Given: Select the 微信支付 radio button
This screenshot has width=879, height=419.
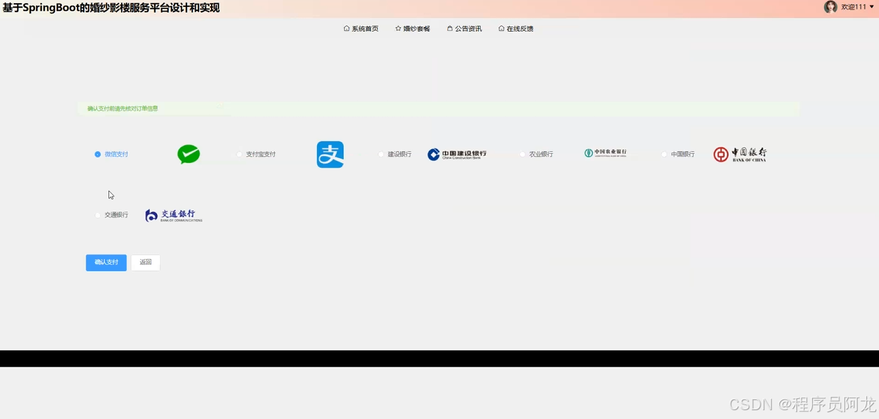Looking at the screenshot, I should (x=98, y=154).
